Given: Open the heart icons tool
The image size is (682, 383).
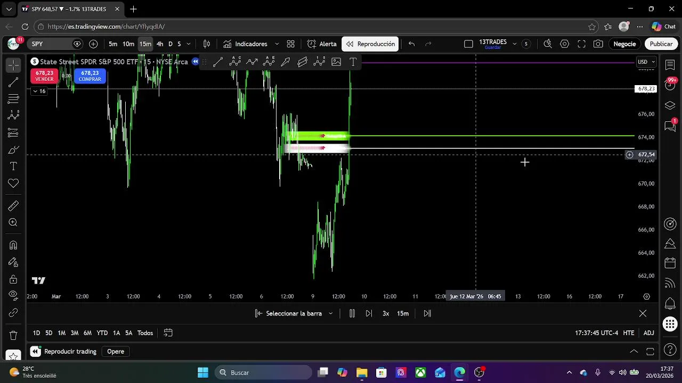Looking at the screenshot, I should click(13, 184).
